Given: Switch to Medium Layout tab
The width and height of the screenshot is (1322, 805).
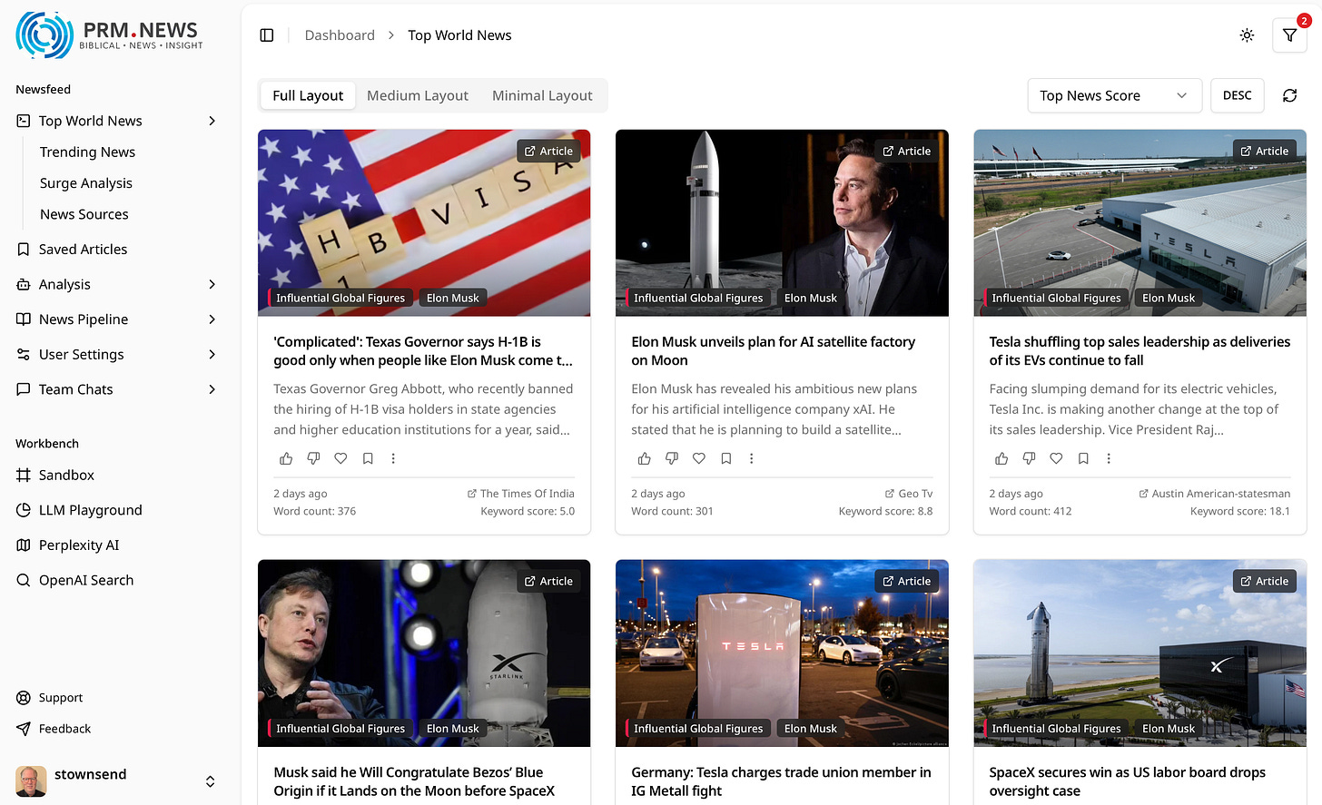Looking at the screenshot, I should coord(418,95).
